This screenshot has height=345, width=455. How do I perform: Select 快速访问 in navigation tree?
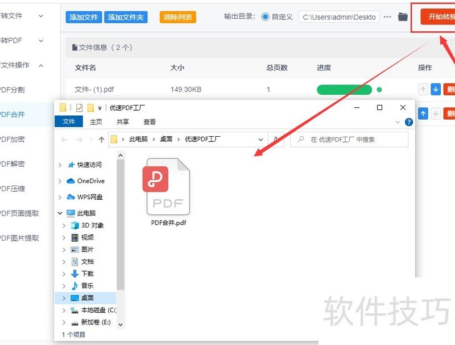pos(89,165)
